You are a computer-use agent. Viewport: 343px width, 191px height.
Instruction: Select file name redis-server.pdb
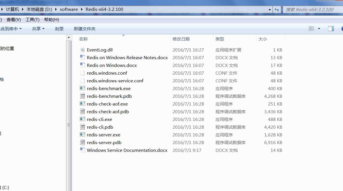pyautogui.click(x=104, y=143)
